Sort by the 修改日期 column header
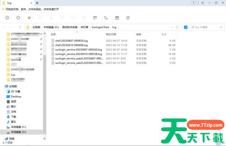The height and width of the screenshot is (146, 226). 111,34
